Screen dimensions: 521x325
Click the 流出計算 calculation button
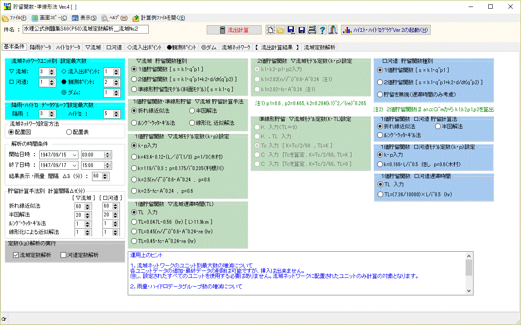pos(234,30)
